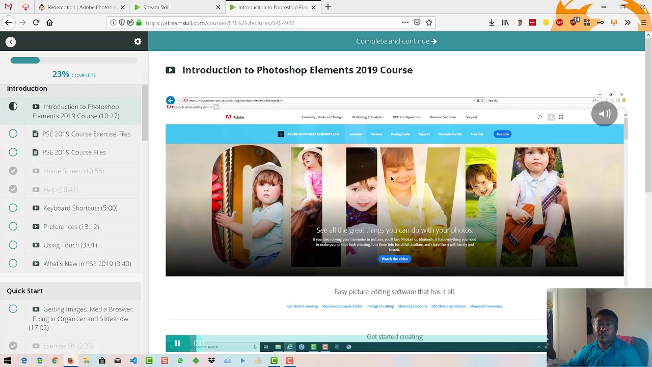Open Firefox downloads panel
The image size is (652, 367).
point(492,22)
